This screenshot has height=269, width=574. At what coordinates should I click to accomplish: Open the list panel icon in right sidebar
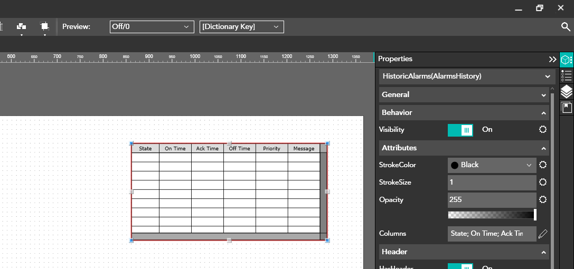point(566,76)
